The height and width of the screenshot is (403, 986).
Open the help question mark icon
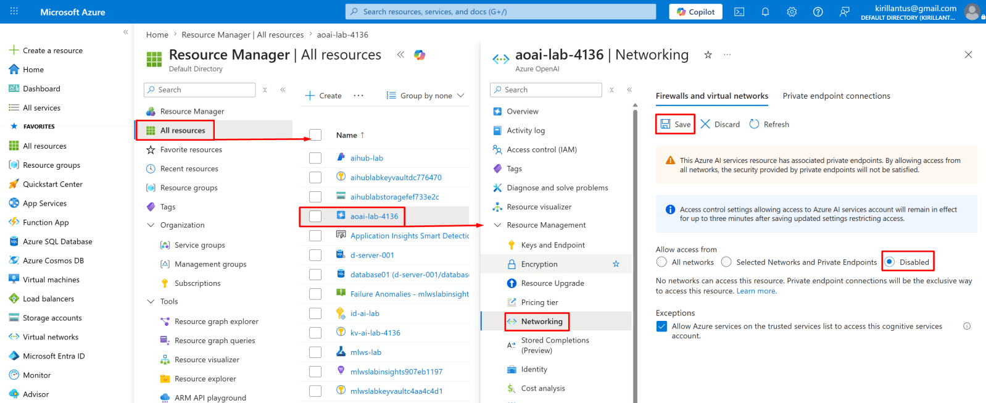[x=818, y=12]
